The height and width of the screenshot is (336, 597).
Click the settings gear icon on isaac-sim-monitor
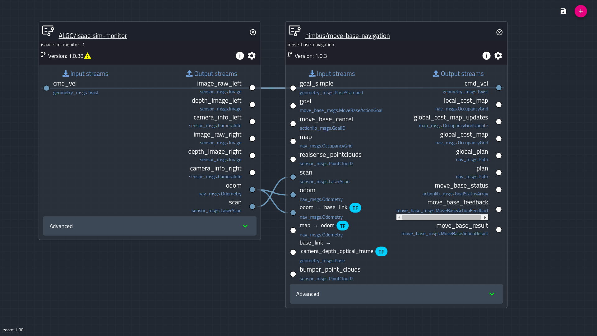[x=251, y=55]
